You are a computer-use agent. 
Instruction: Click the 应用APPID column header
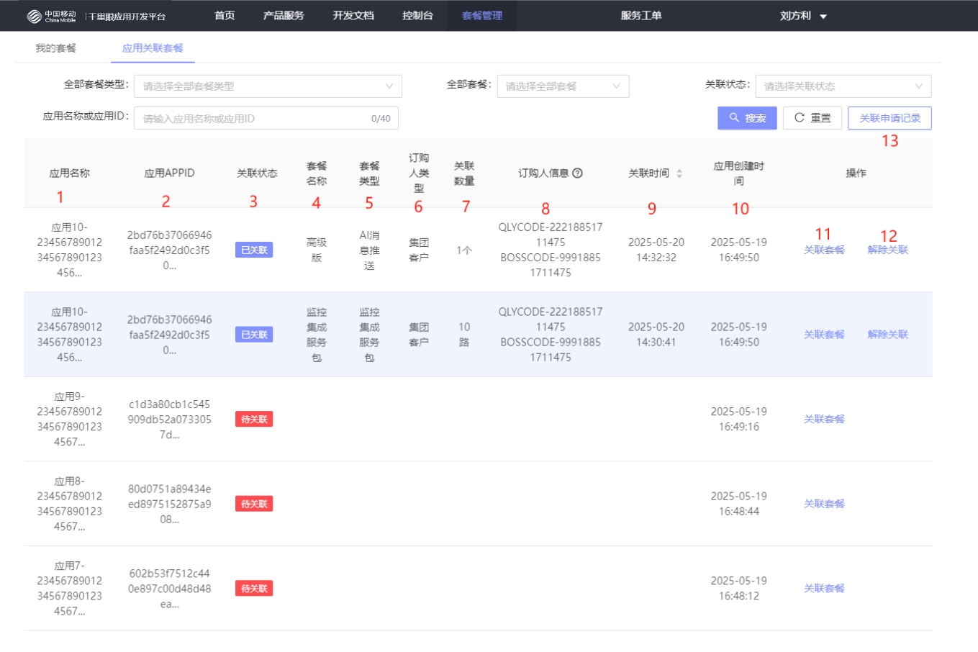click(169, 173)
